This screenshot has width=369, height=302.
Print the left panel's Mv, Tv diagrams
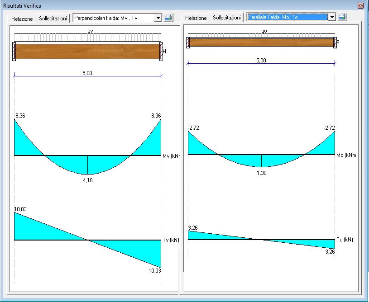(x=168, y=17)
